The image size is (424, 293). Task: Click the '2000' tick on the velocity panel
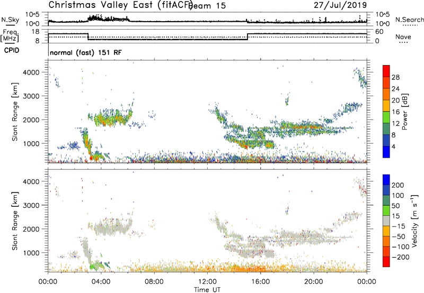pos(31,229)
